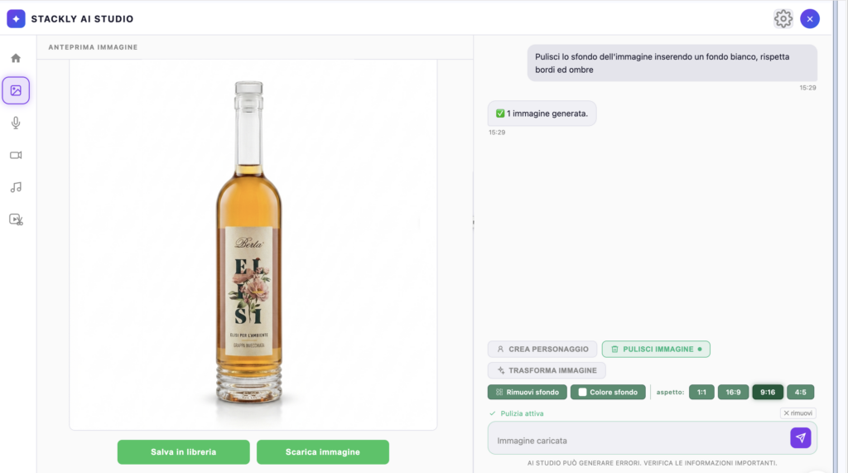Open the video editing scissors tool
Screen dimensions: 848x473
point(16,220)
